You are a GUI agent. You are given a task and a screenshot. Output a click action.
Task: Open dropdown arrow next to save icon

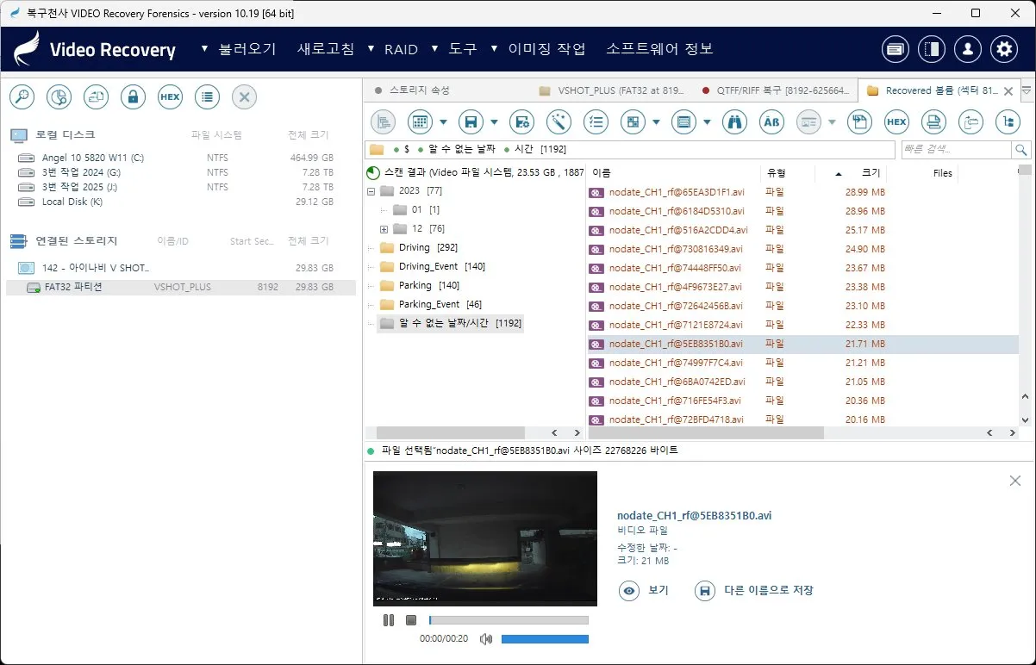[494, 122]
